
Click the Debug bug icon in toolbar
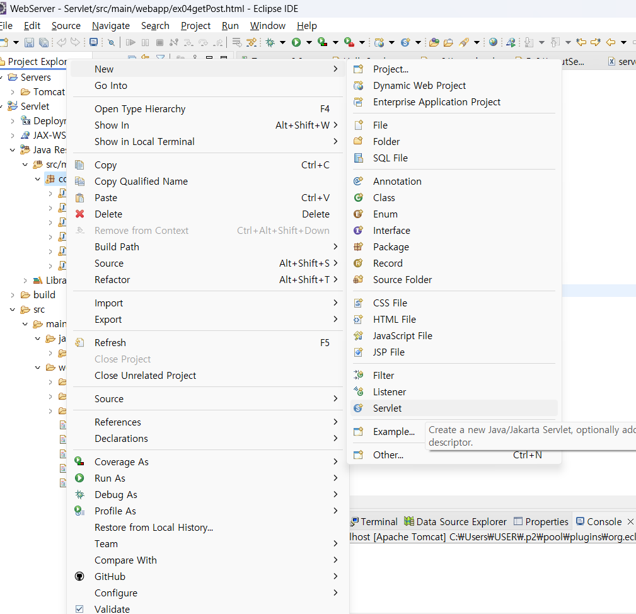(x=270, y=42)
